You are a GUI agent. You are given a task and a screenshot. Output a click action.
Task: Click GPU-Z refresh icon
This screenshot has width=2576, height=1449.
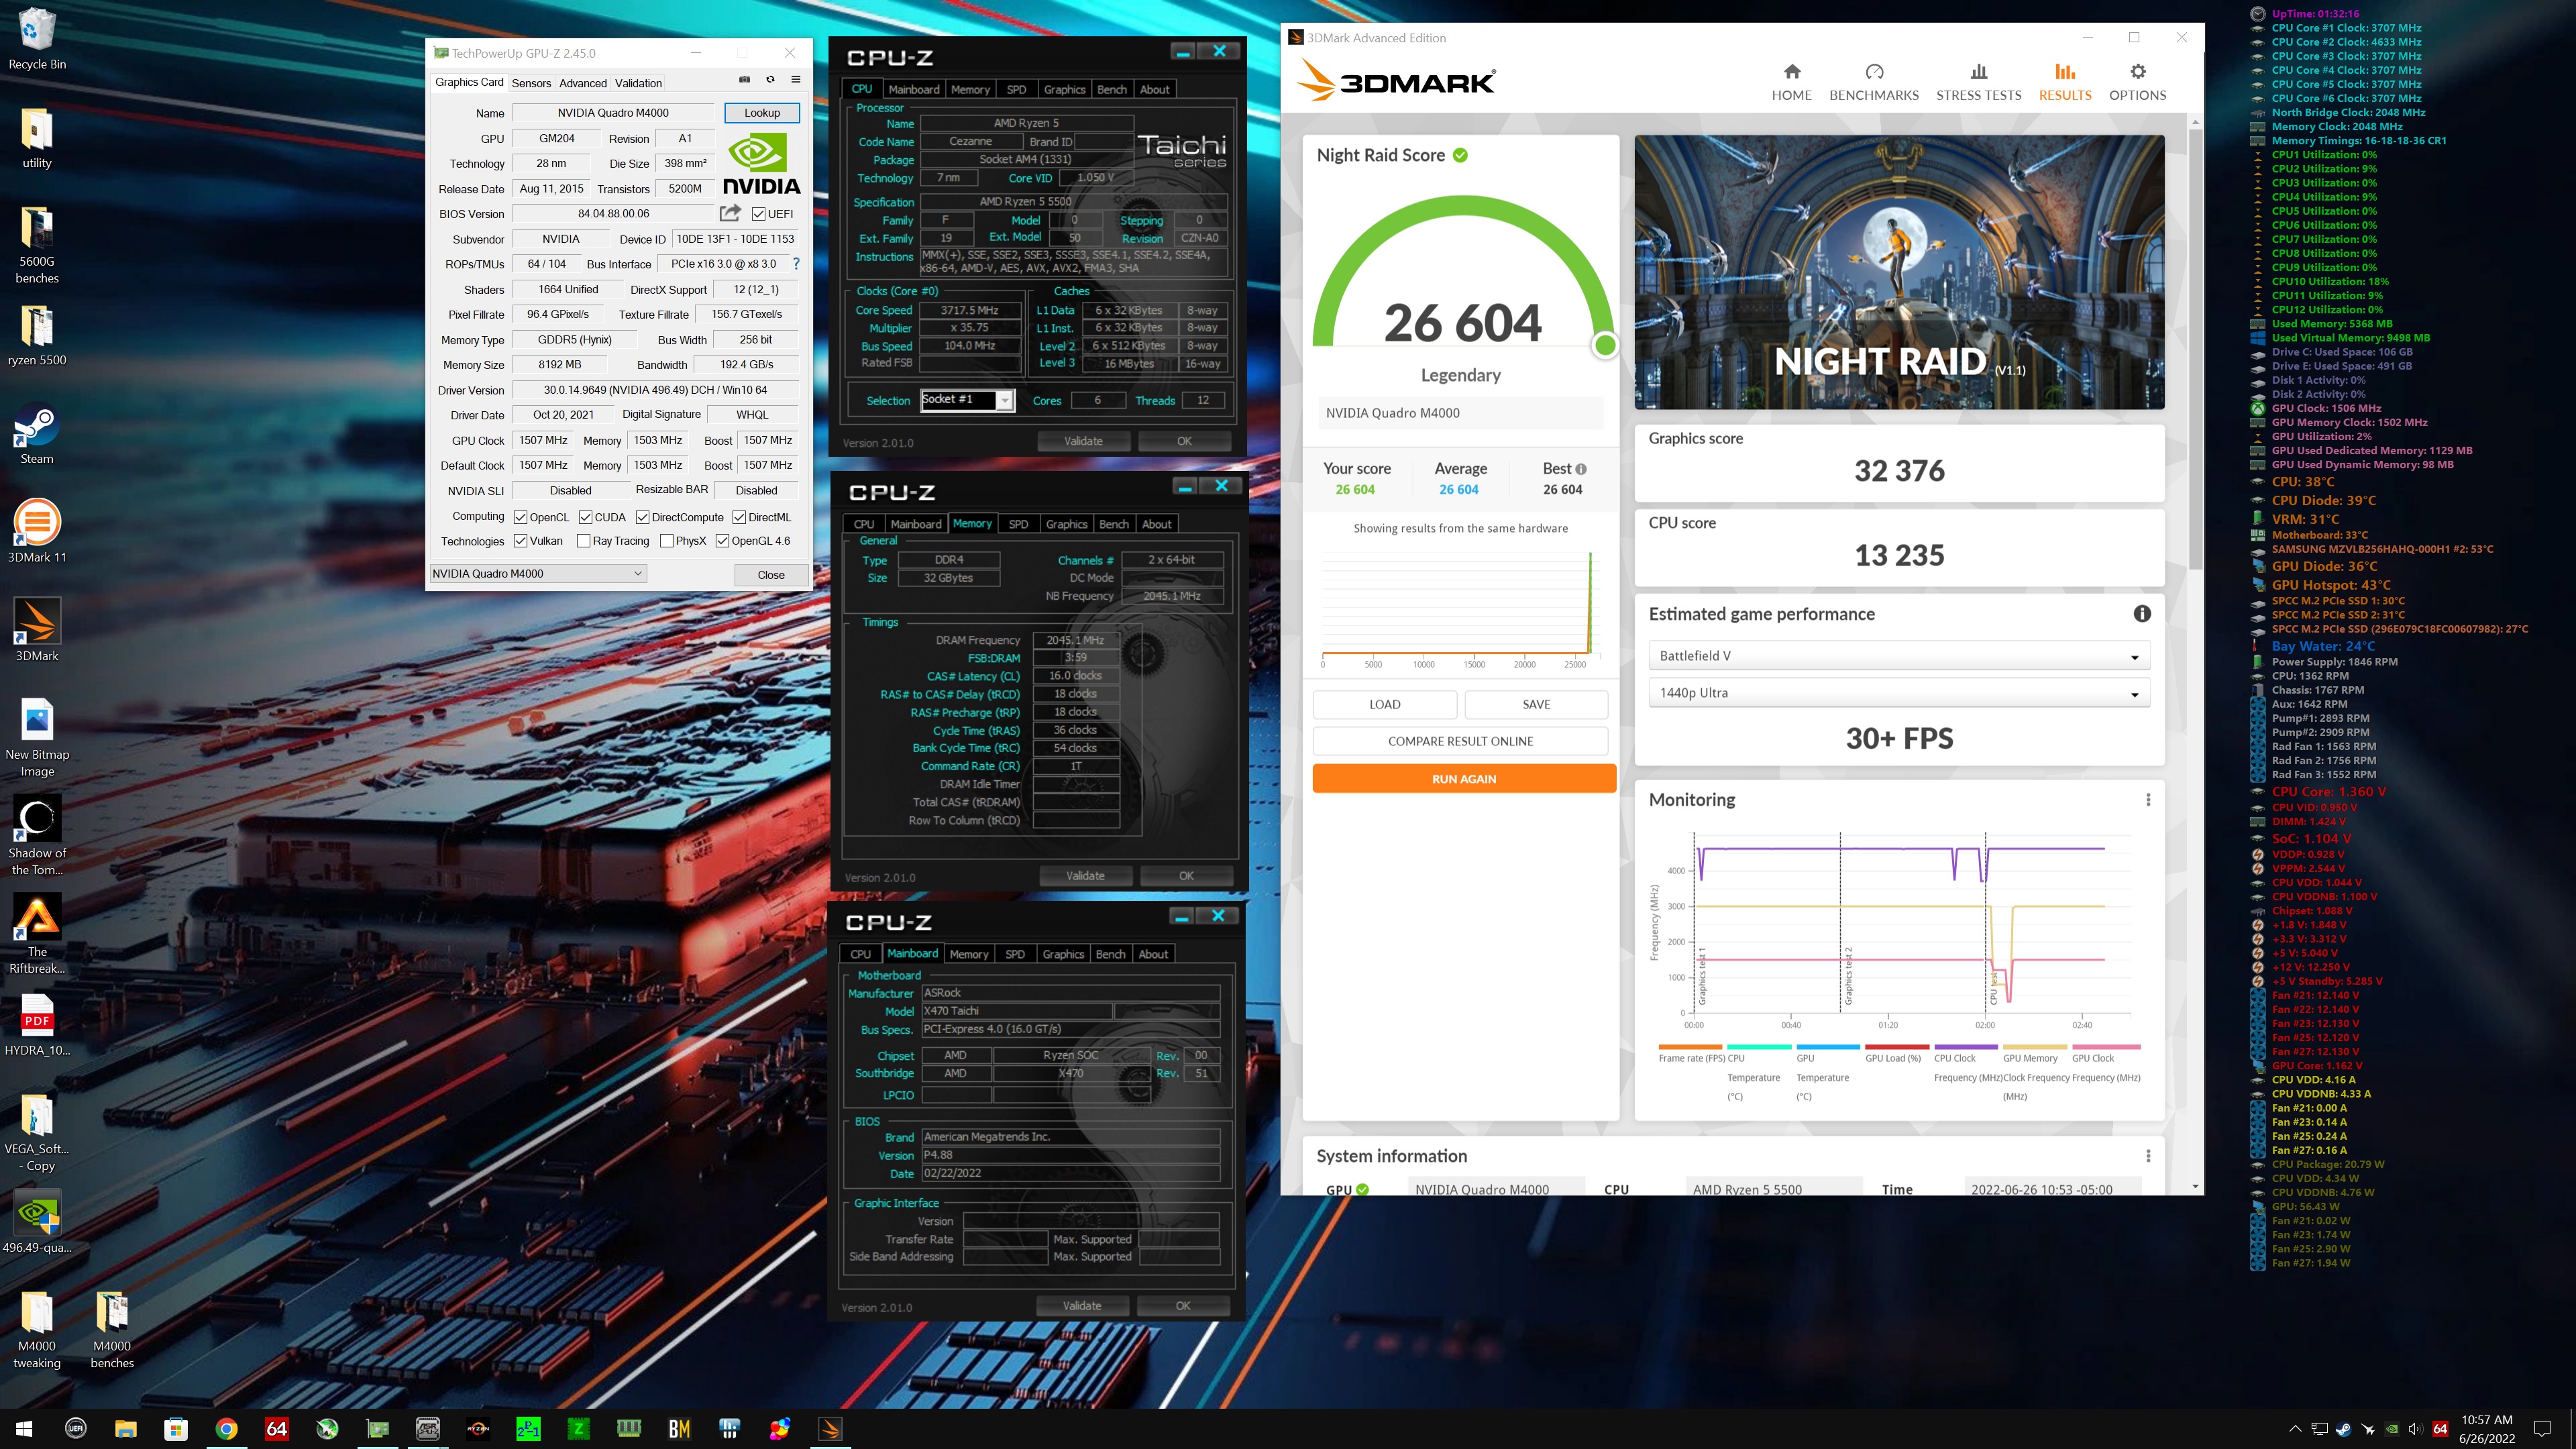(x=770, y=79)
